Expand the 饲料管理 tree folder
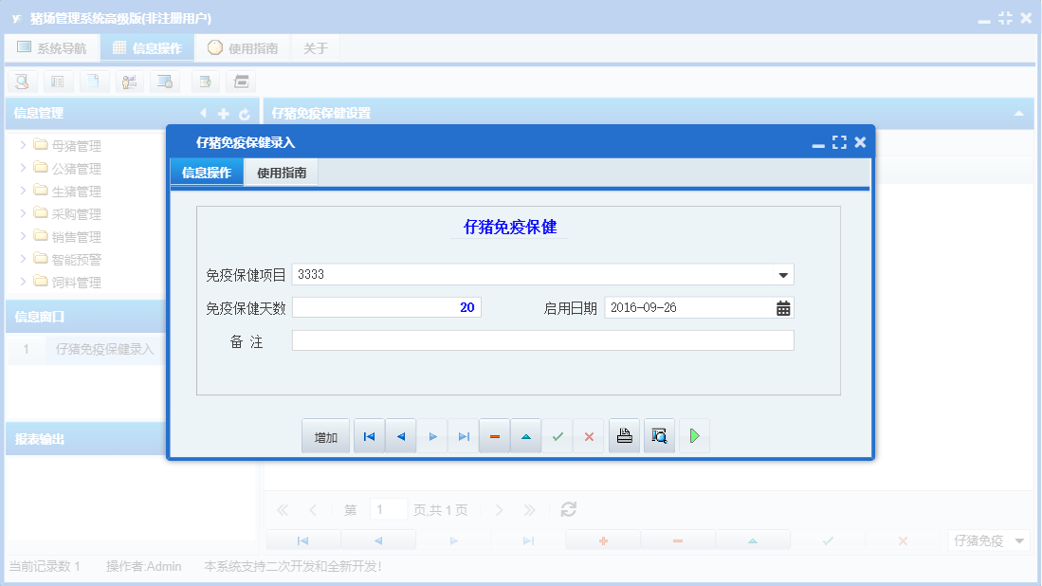Viewport: 1042px width, 586px height. pyautogui.click(x=21, y=282)
